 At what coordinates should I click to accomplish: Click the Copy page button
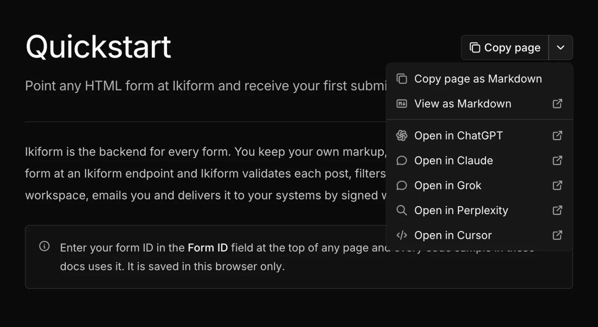tap(505, 47)
